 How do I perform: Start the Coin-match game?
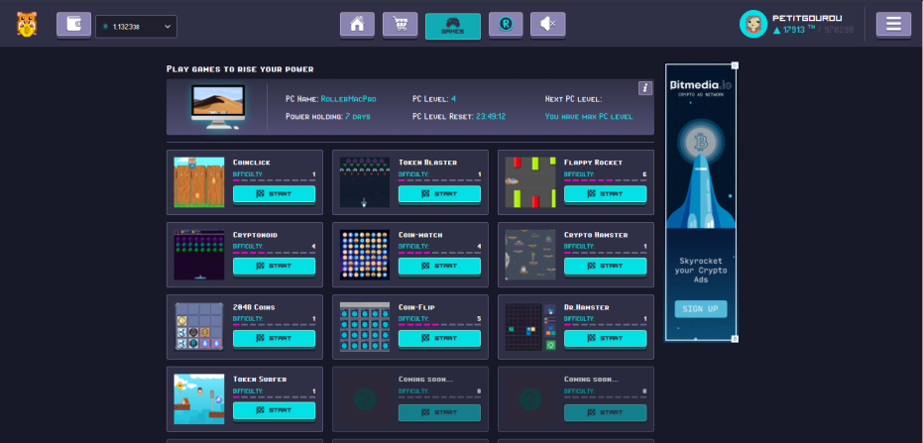click(x=439, y=266)
